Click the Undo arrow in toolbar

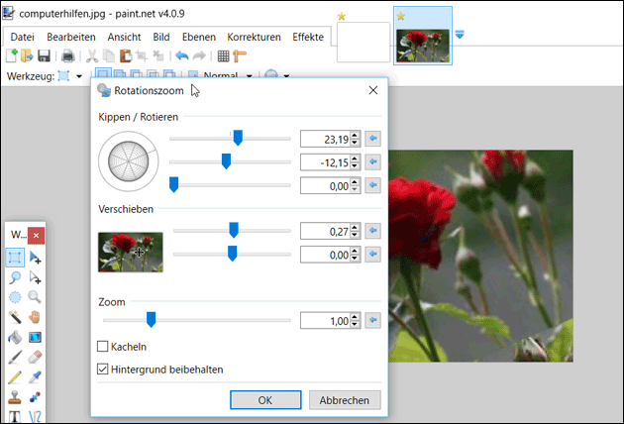coord(181,56)
